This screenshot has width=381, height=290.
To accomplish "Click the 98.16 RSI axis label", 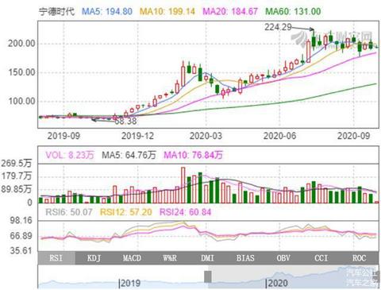I will [21, 220].
